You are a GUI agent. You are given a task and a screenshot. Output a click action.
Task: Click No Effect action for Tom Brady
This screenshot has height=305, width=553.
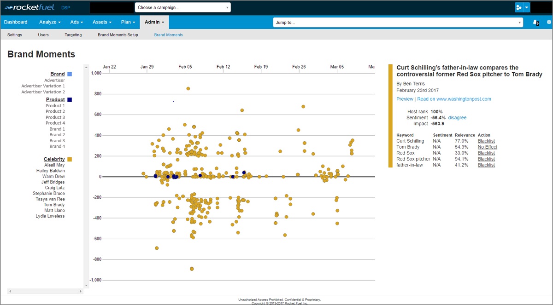[488, 147]
